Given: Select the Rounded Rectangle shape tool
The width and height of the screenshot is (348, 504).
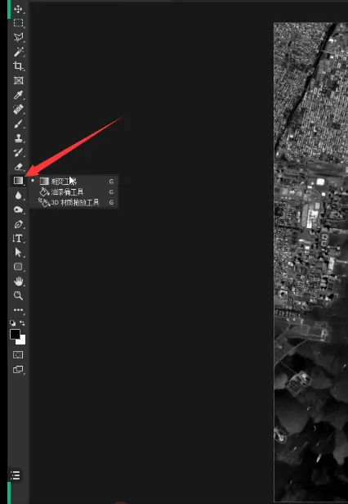Looking at the screenshot, I should (x=18, y=267).
